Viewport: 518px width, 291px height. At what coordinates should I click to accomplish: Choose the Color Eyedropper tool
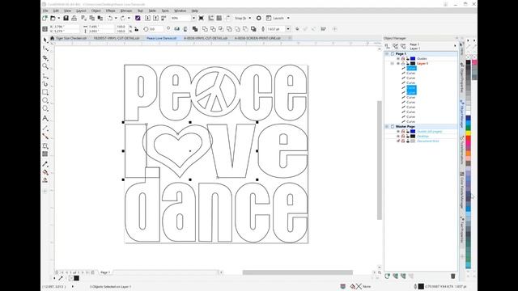click(45, 164)
